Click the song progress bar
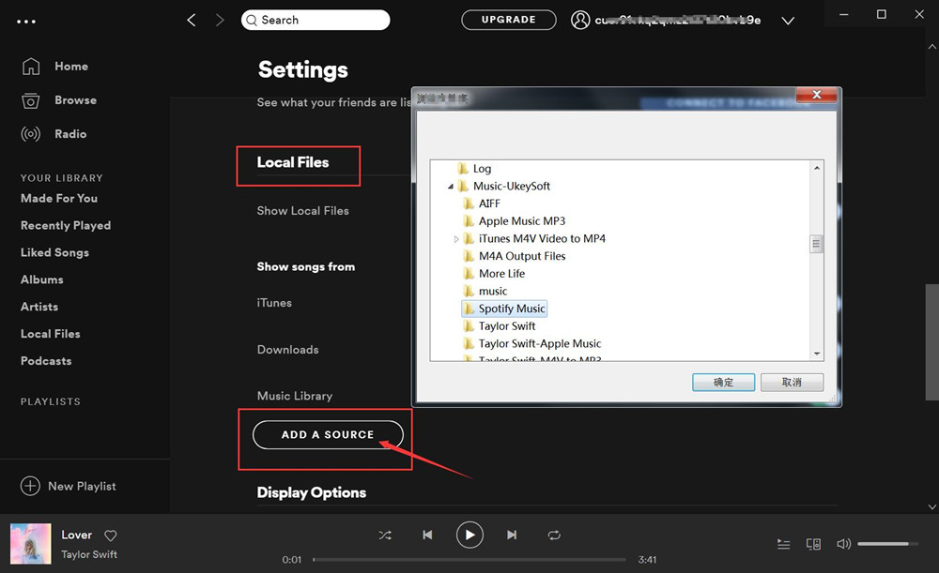The height and width of the screenshot is (573, 939). [x=469, y=560]
